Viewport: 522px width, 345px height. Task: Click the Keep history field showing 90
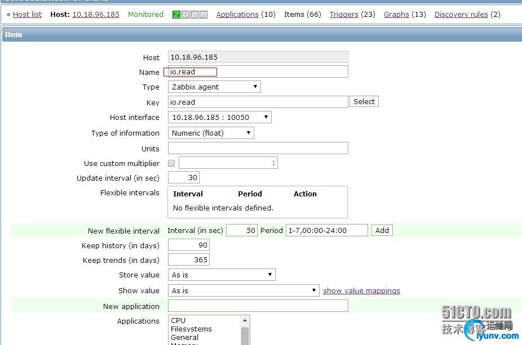tap(189, 245)
